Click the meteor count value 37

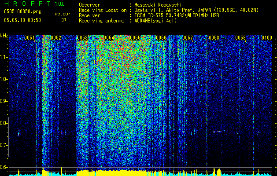64,20
